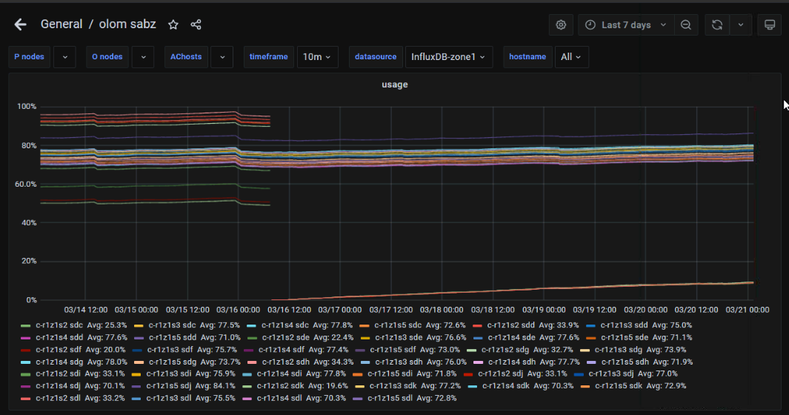Toggle c-r1z1s5 sdj series in legend
789x415 pixels.
171,385
